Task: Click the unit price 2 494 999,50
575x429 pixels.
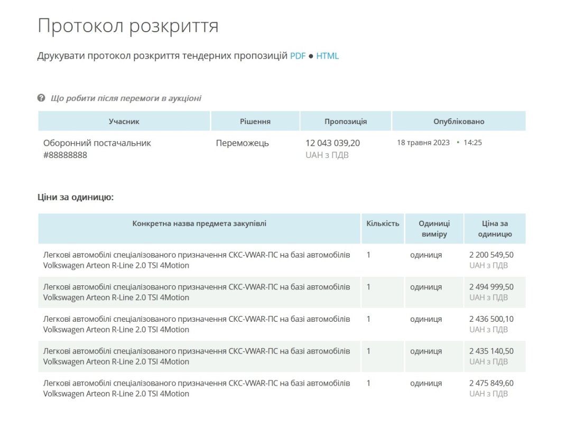Action: 491,287
